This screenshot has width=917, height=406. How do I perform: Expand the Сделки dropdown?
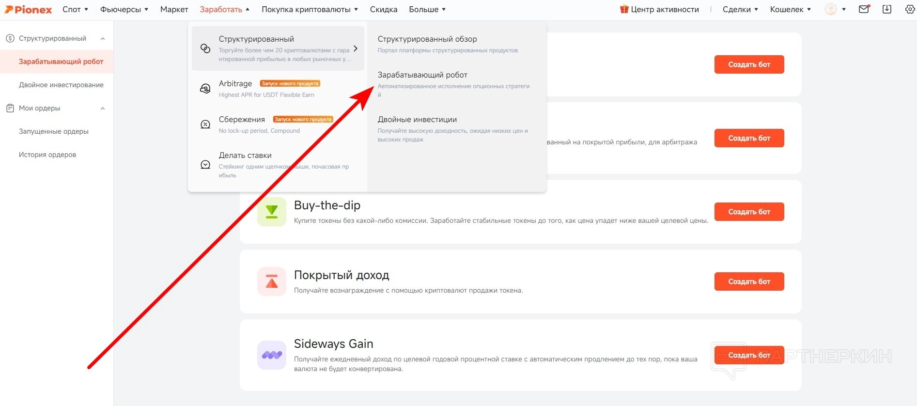click(740, 9)
